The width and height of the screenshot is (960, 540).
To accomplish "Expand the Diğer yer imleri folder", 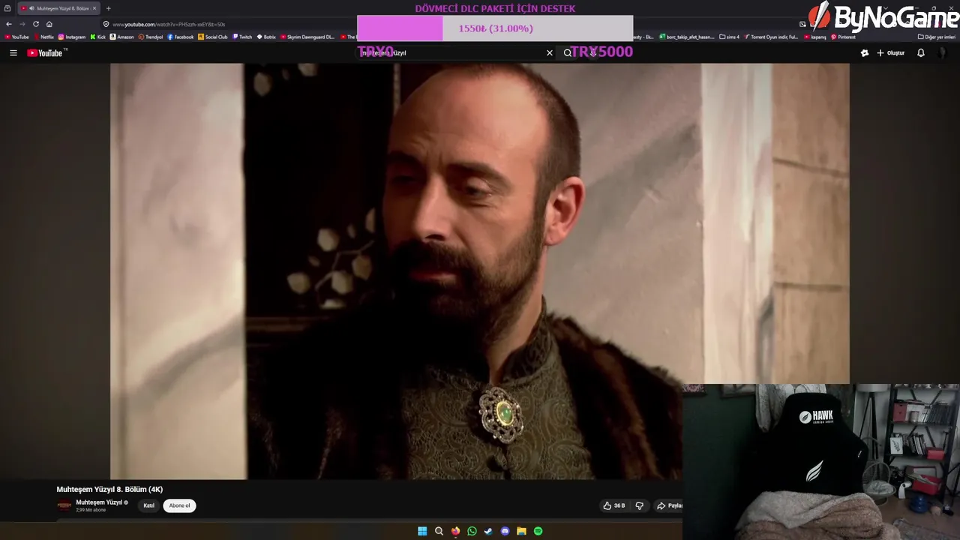I will tap(937, 37).
